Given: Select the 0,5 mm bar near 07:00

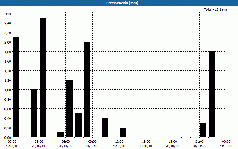Looking at the screenshot, I should click(x=78, y=125).
